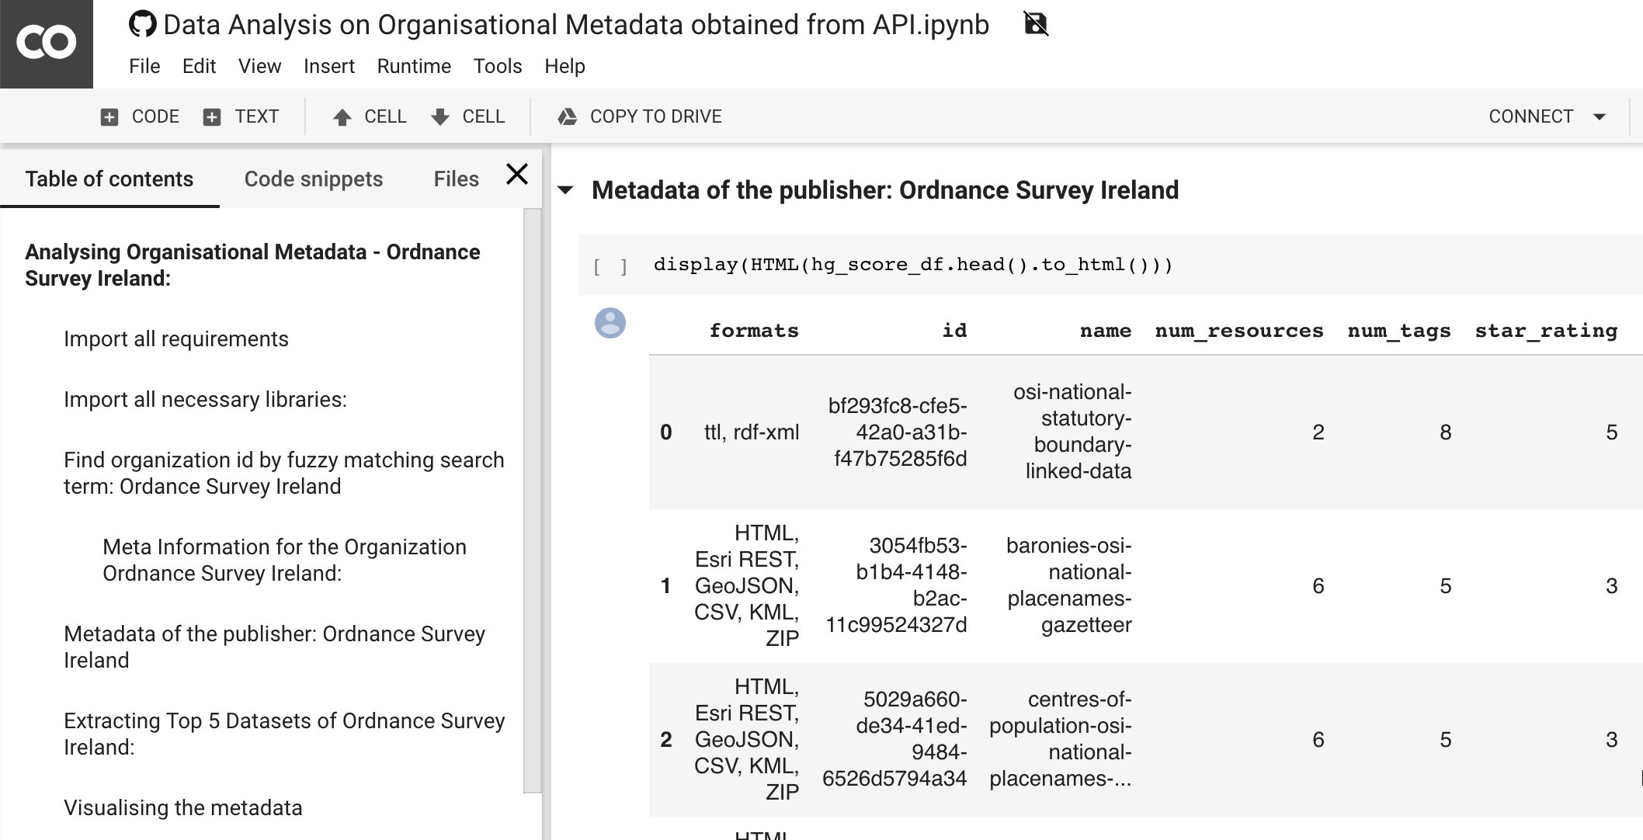Click num_tags value 8 in row 0
The width and height of the screenshot is (1643, 840).
coord(1445,432)
